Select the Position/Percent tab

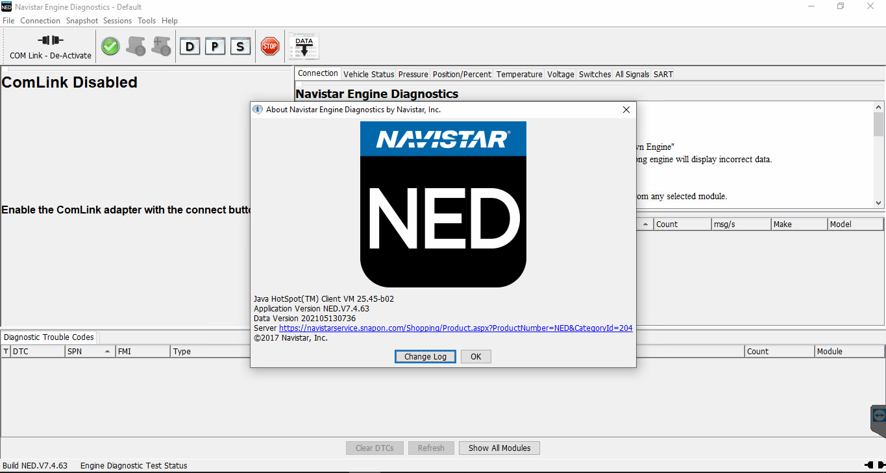tap(462, 74)
